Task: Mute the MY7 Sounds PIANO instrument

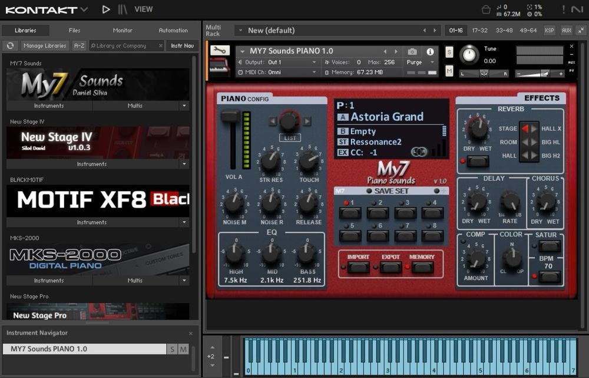Action: point(449,71)
